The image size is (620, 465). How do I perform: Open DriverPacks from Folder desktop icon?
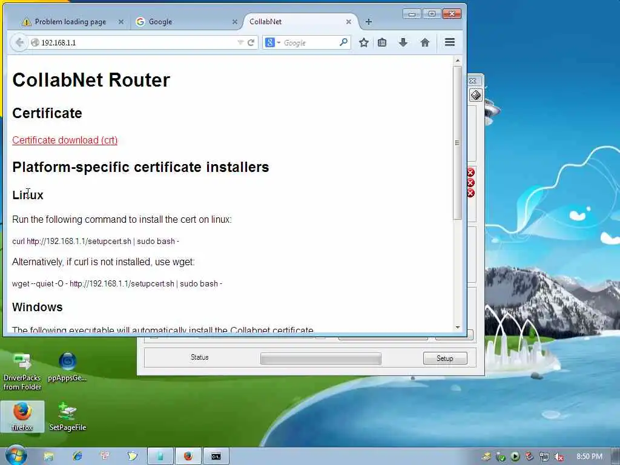pyautogui.click(x=22, y=372)
